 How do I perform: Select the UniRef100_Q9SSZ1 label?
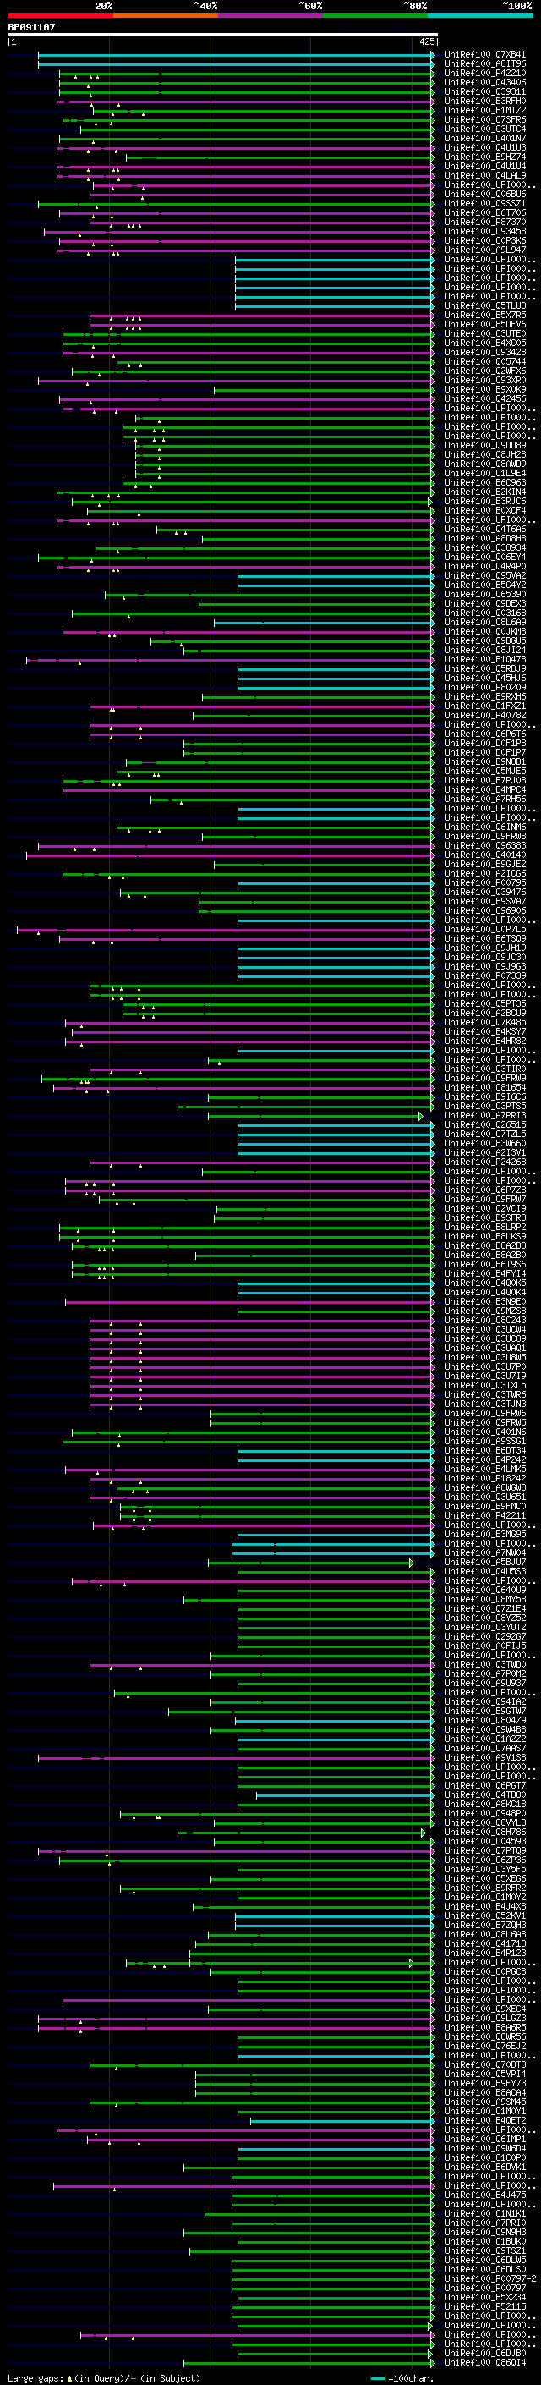pyautogui.click(x=484, y=204)
